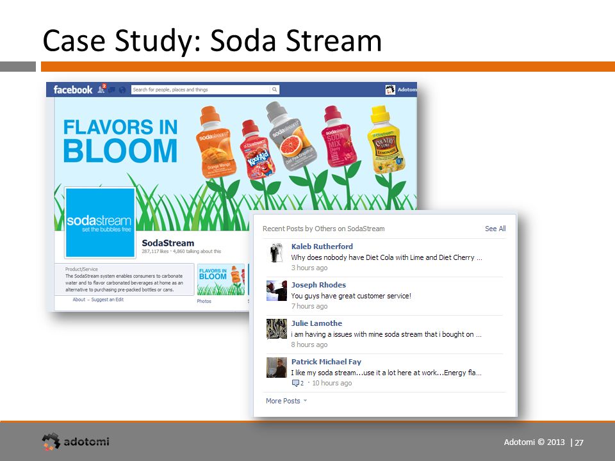
Task: Click the Suggest an Edit link
Action: [x=108, y=300]
